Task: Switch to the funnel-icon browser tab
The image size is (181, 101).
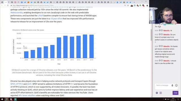Action: click(9, 2)
